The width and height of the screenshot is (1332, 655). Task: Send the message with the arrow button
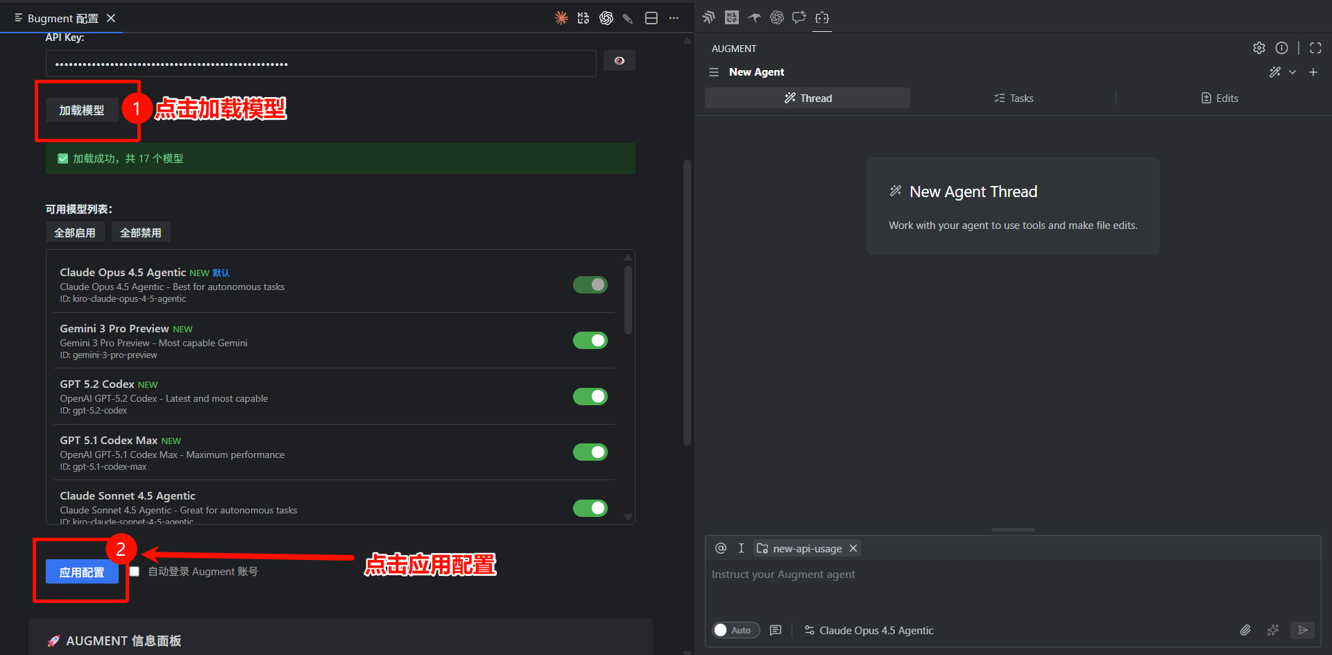(x=1303, y=630)
